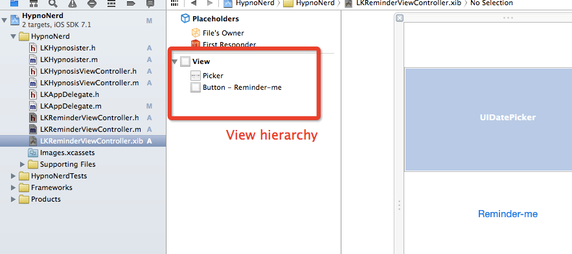Show related items grid menu
Viewport: 572px width, 254px height.
pyautogui.click(x=175, y=3)
